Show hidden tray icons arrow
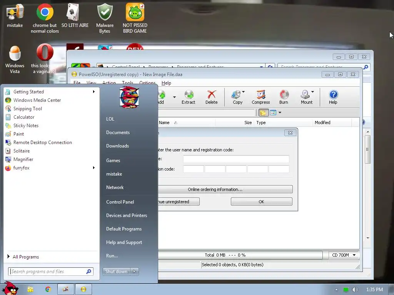 pyautogui.click(x=336, y=290)
